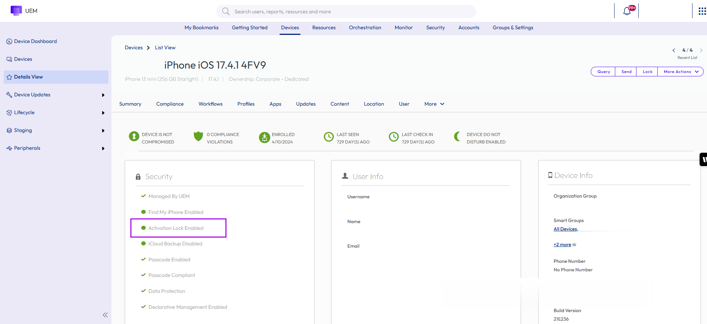
Task: Click the Enrolled download icon
Action: coord(264,138)
